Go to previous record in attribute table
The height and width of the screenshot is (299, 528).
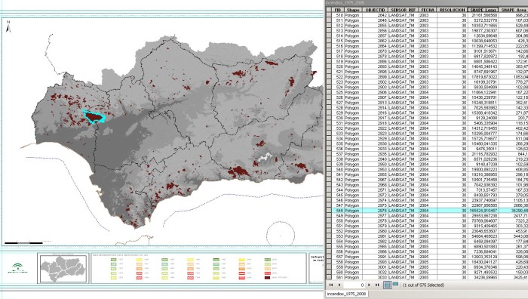click(x=339, y=285)
